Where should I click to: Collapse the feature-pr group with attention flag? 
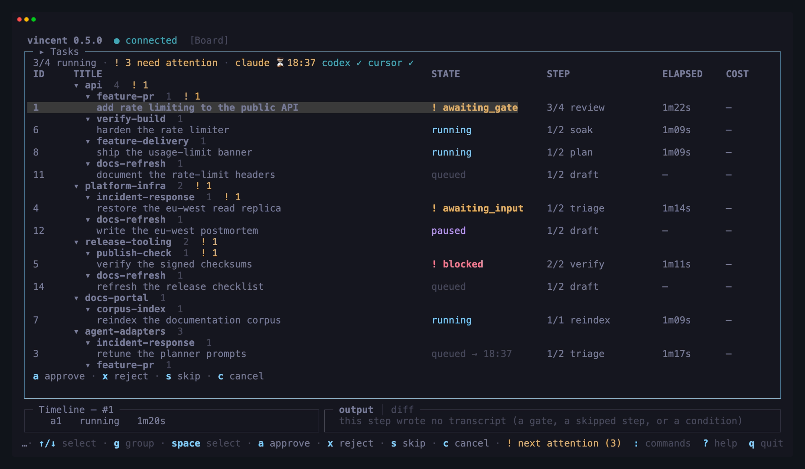click(x=88, y=97)
